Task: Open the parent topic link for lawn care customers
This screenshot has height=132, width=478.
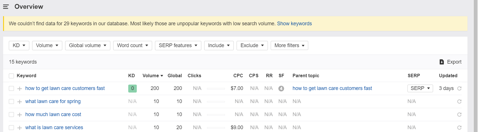Action: [332, 88]
